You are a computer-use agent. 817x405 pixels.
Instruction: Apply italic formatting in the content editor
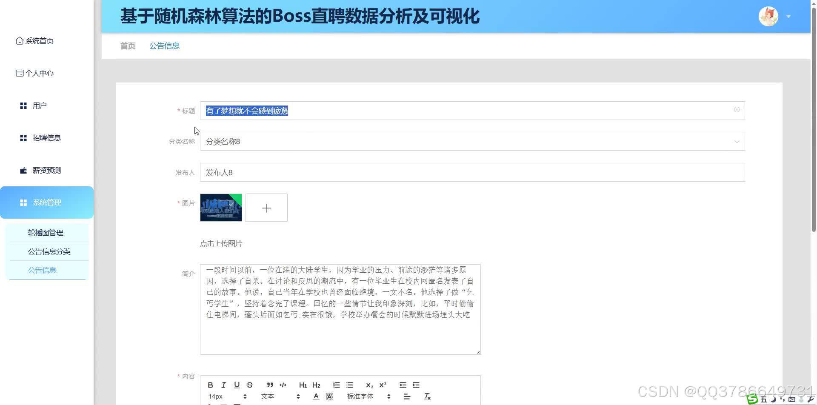click(x=223, y=385)
